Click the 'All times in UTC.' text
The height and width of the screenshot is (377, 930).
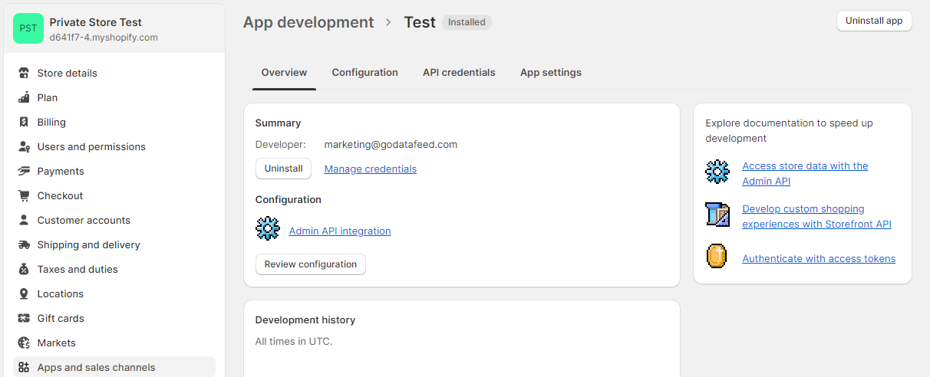click(294, 342)
